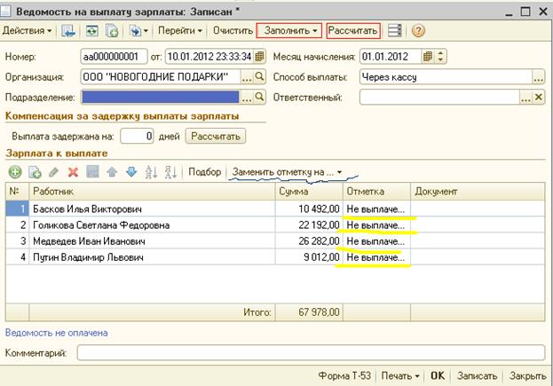Open the Заполнить dropdown

pos(288,30)
